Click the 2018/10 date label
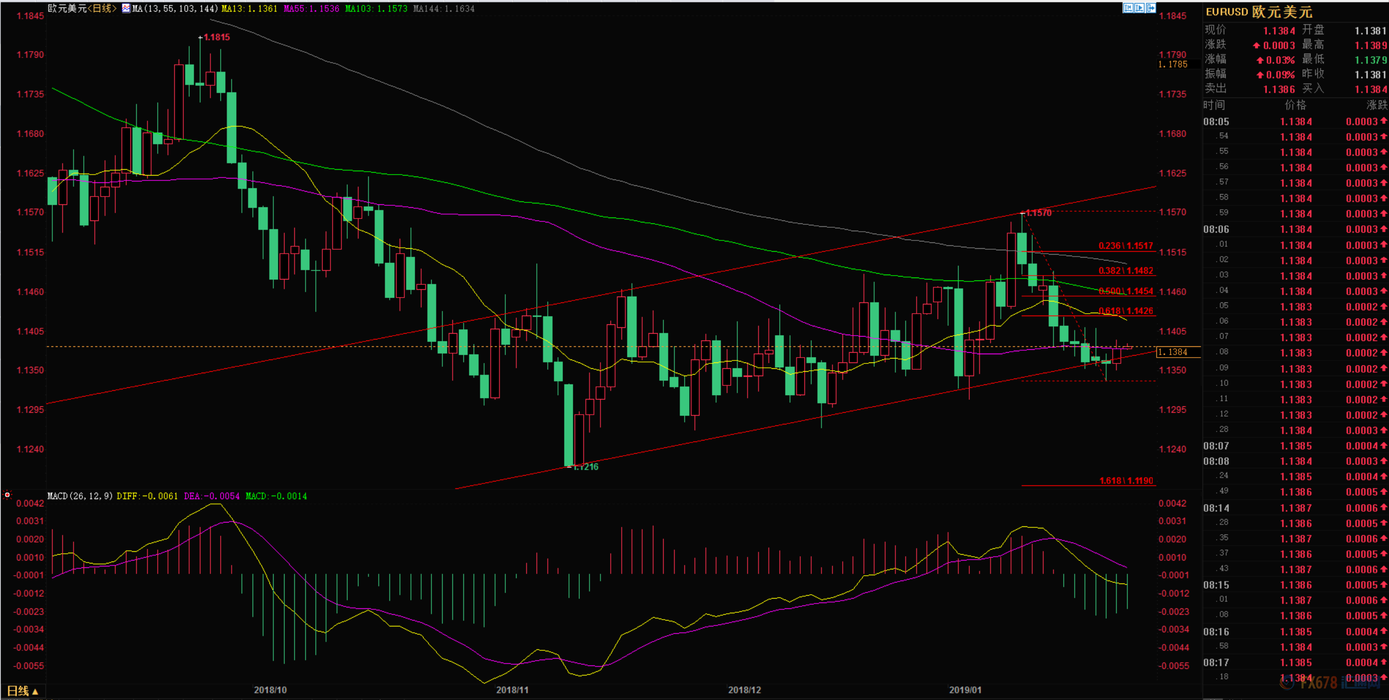 tap(270, 690)
